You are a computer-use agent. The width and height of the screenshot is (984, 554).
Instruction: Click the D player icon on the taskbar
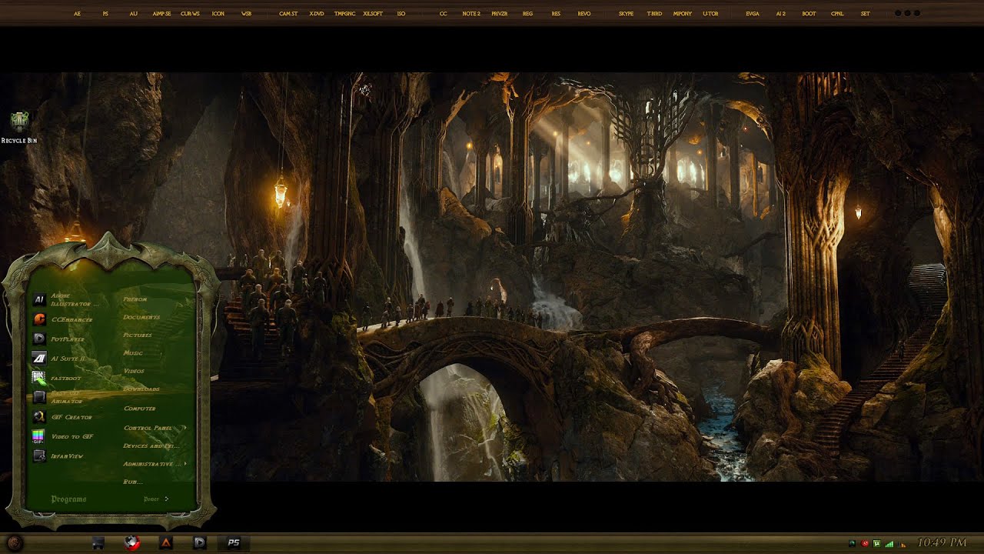coord(198,543)
